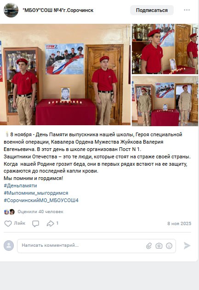The height and width of the screenshot is (290, 199).
Task: Add photo using camera icon
Action: click(x=159, y=246)
